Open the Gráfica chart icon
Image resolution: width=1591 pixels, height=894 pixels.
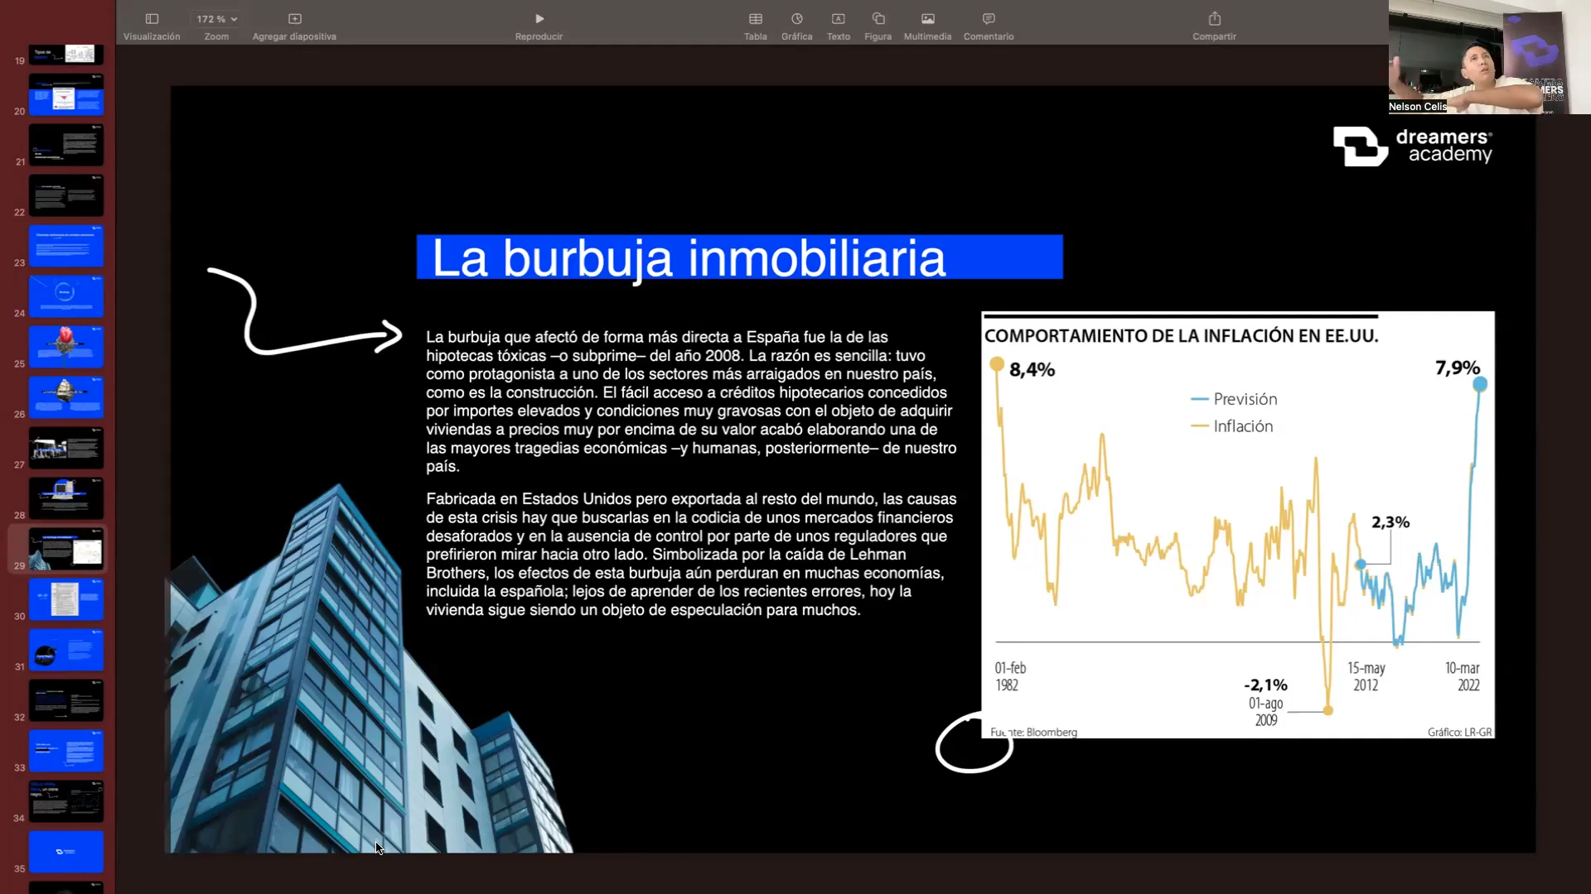point(796,19)
